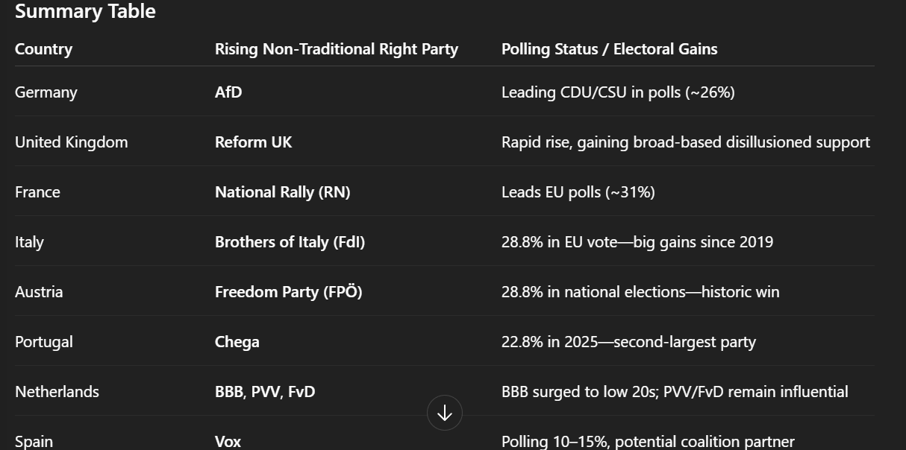Click the Rising Non-Traditional Right Party header
906x450 pixels.
[336, 49]
